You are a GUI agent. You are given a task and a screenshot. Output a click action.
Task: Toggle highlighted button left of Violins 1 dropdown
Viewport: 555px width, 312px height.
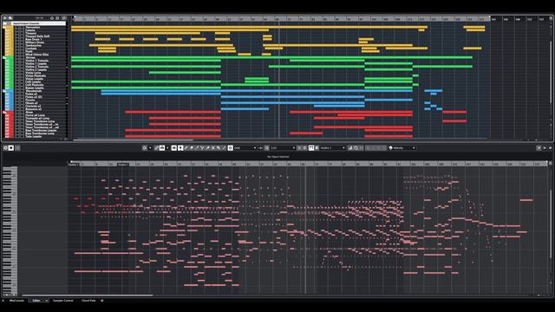[x=311, y=148]
